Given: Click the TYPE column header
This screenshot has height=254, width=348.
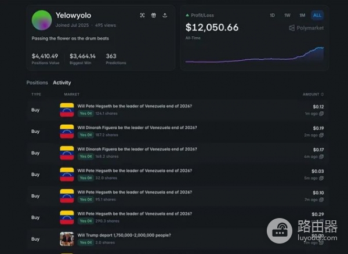Looking at the screenshot, I should [x=36, y=95].
